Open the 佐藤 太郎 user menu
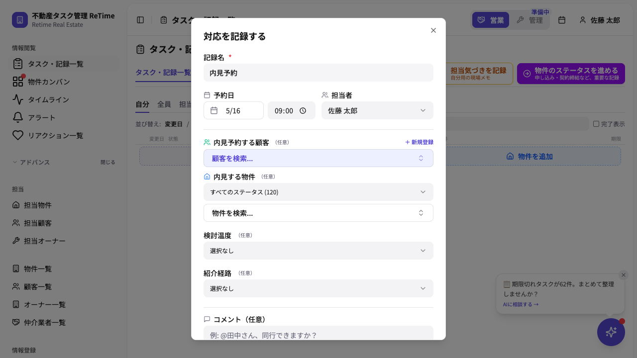This screenshot has width=637, height=358. click(600, 20)
